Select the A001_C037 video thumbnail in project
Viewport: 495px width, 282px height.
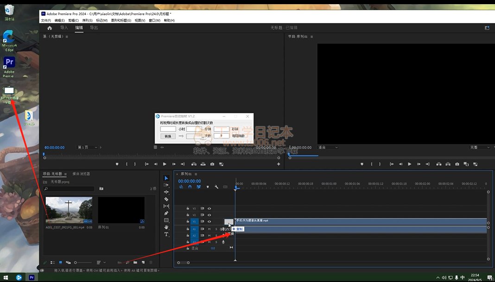click(69, 210)
